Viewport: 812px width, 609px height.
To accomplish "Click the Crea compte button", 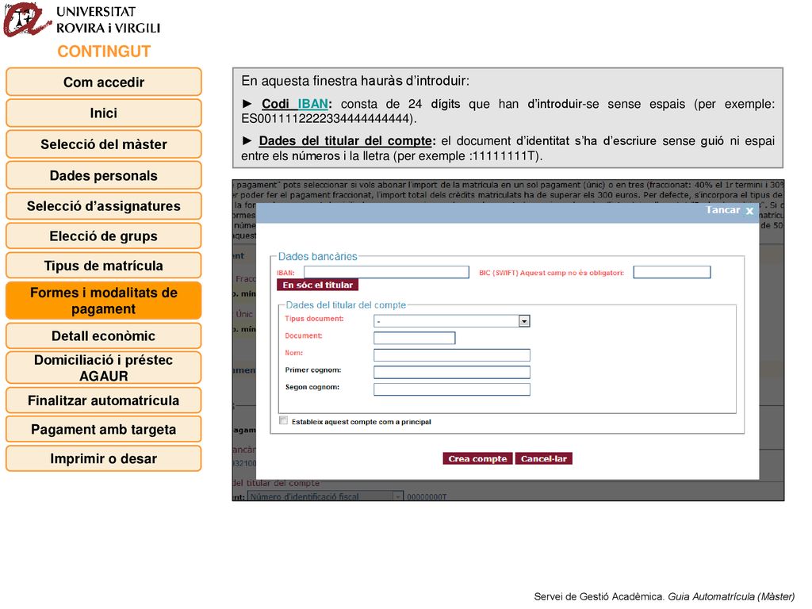I will click(x=477, y=459).
